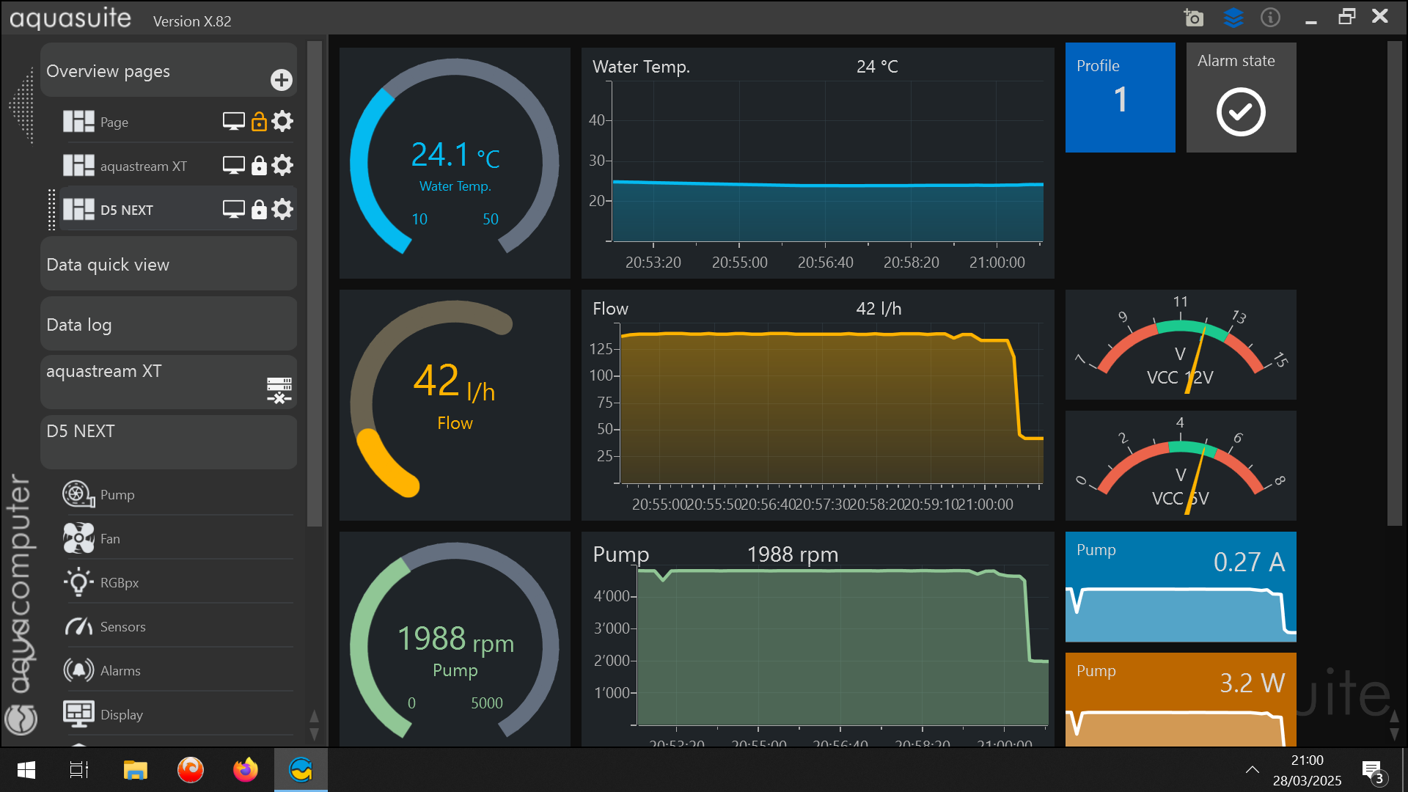Unlock the aquastream XT page lock

[x=257, y=165]
